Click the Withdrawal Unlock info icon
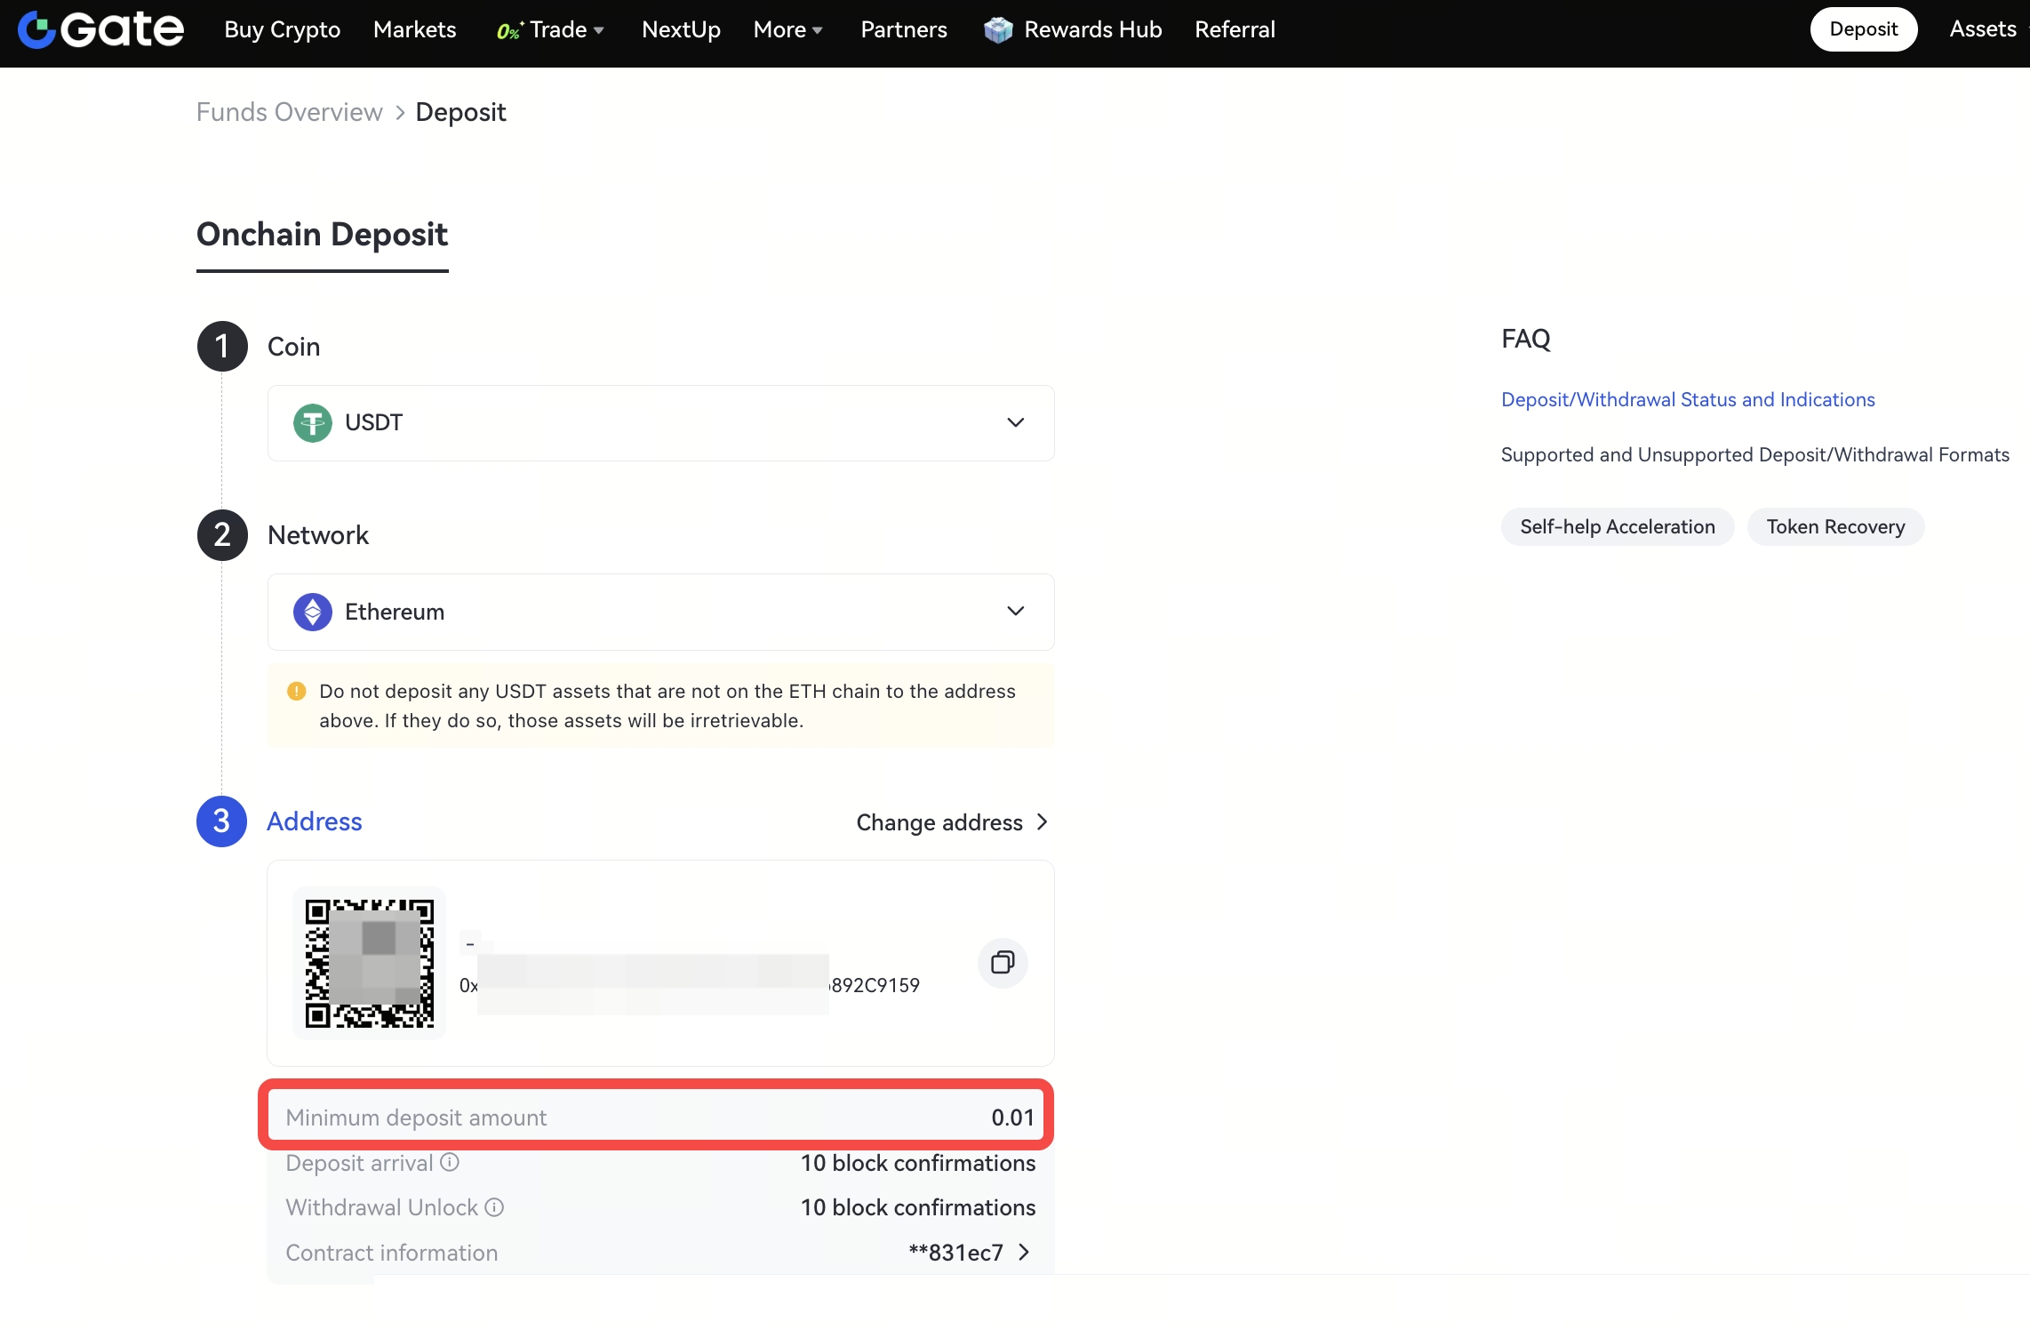Screen dimensions: 2030x1330 [x=494, y=1207]
